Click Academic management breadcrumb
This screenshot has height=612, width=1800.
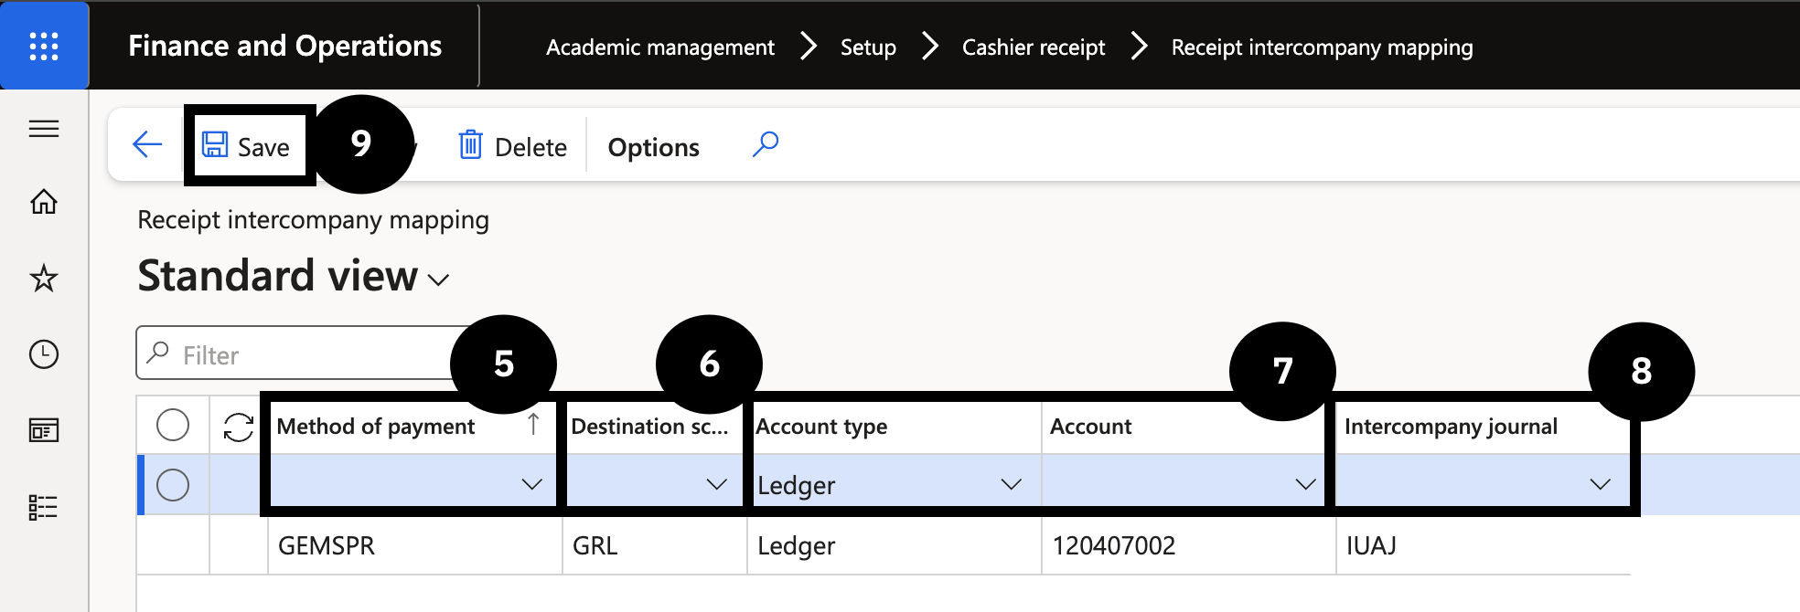click(x=660, y=47)
